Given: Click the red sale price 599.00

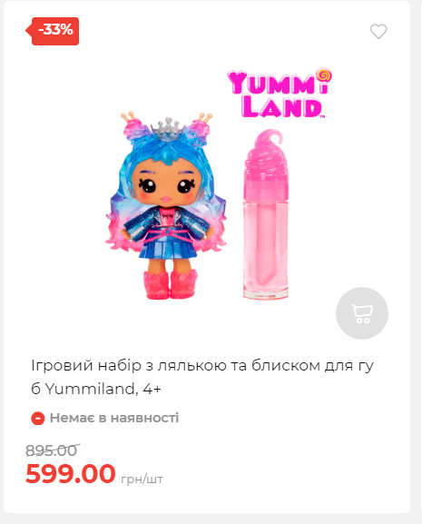Looking at the screenshot, I should [71, 473].
